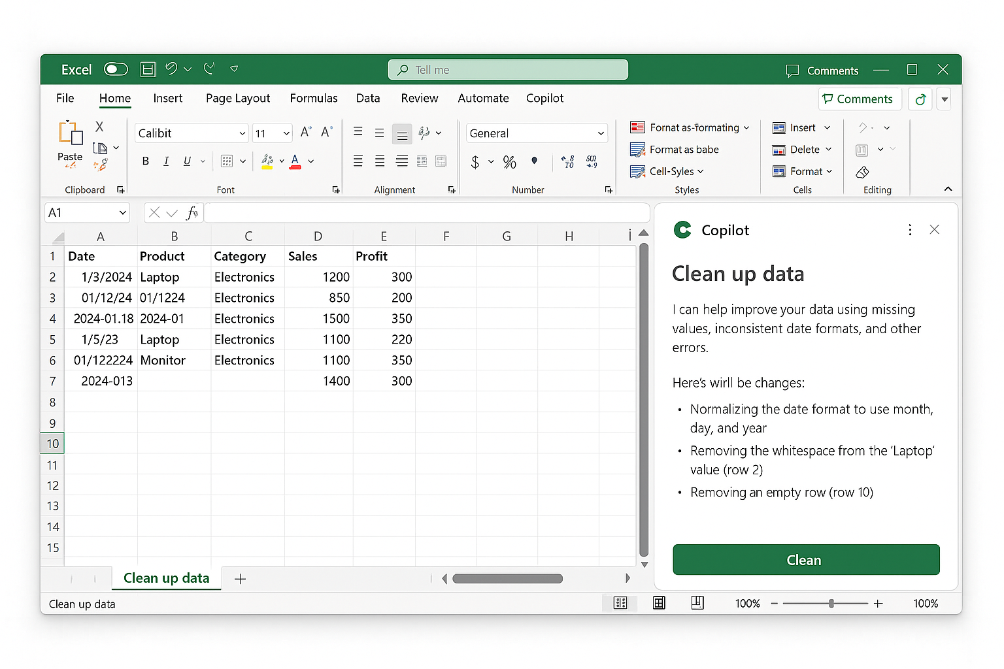The width and height of the screenshot is (1004, 669).
Task: Apply Bold formatting
Action: pyautogui.click(x=146, y=161)
